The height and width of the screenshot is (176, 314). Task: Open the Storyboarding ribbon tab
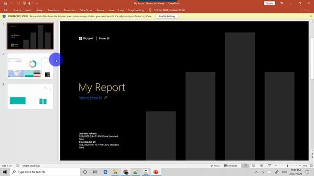(x=136, y=10)
